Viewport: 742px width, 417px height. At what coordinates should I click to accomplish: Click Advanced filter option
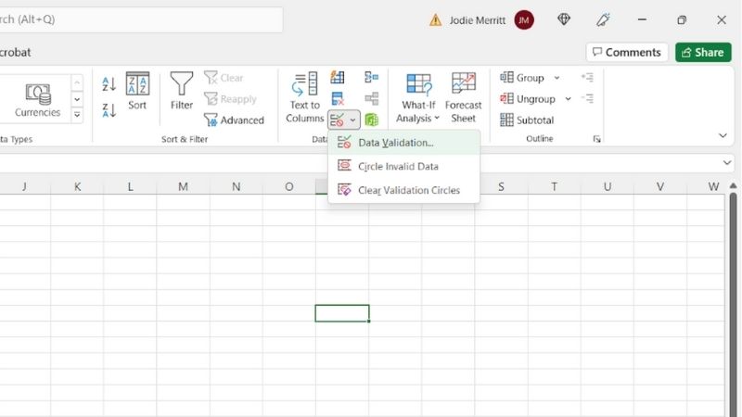pos(234,120)
